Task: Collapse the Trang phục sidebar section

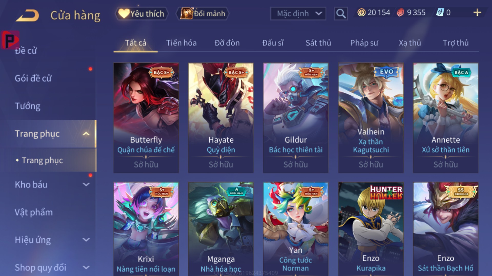Action: coord(86,134)
